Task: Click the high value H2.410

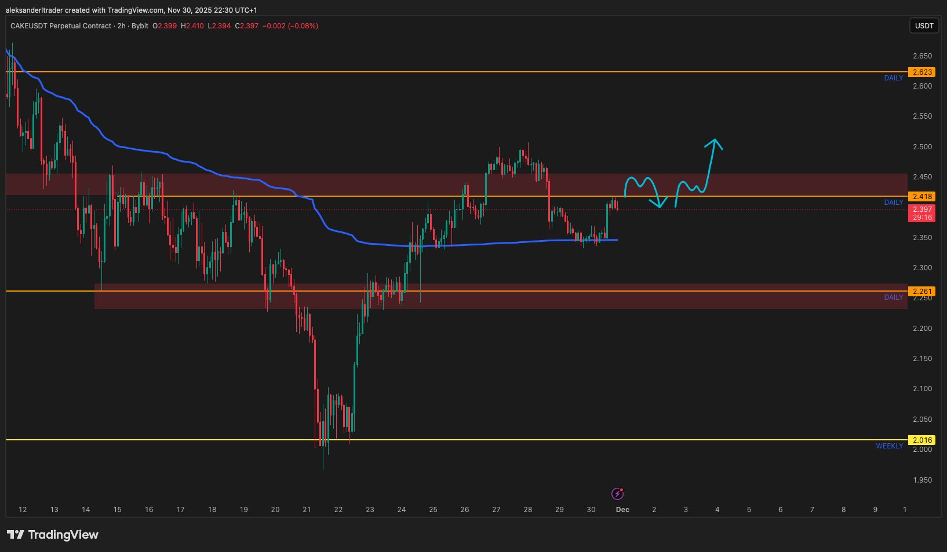Action: tap(192, 26)
